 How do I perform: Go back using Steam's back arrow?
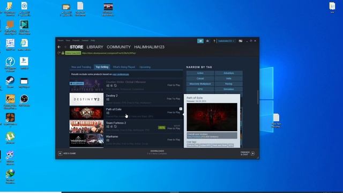[x=59, y=47]
